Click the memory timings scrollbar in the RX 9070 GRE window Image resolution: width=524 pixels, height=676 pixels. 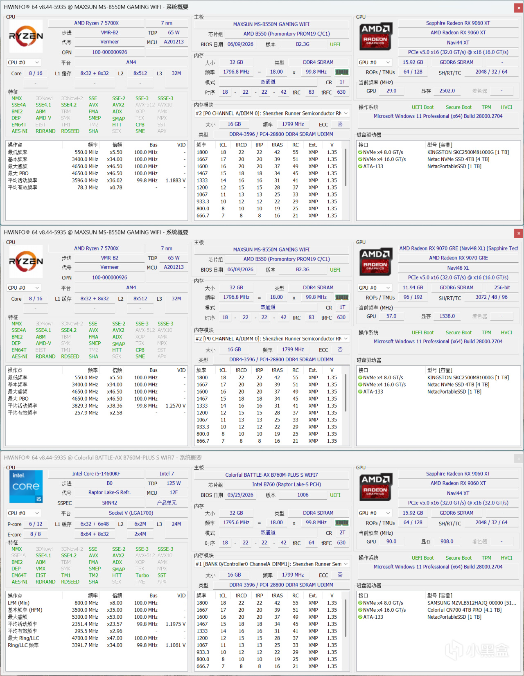[x=346, y=393]
